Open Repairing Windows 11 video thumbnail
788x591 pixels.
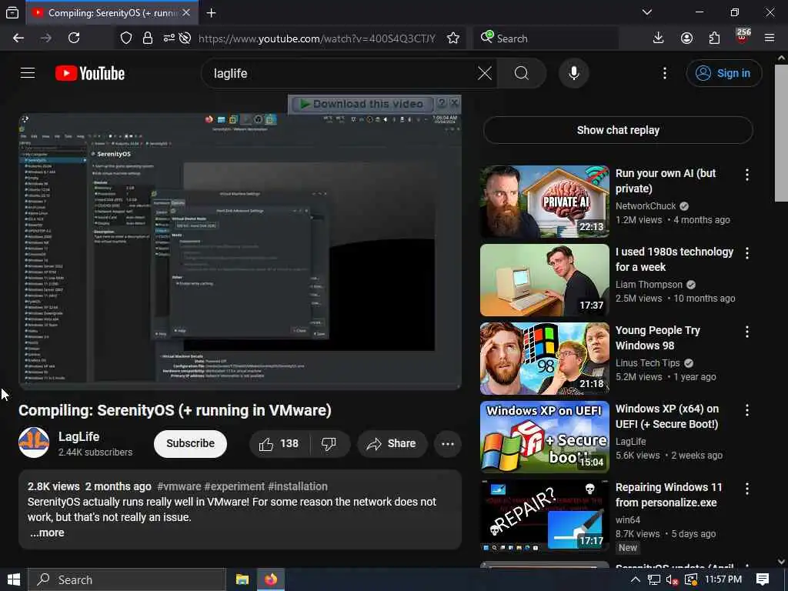pos(544,515)
